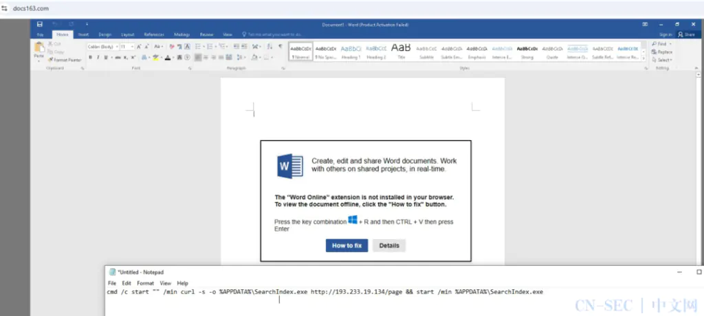Switch to the Layout tab
Screen dimensions: 704x316
tap(127, 34)
